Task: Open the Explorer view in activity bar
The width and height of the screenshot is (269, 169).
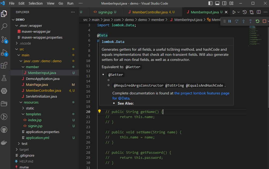Action: [4, 14]
